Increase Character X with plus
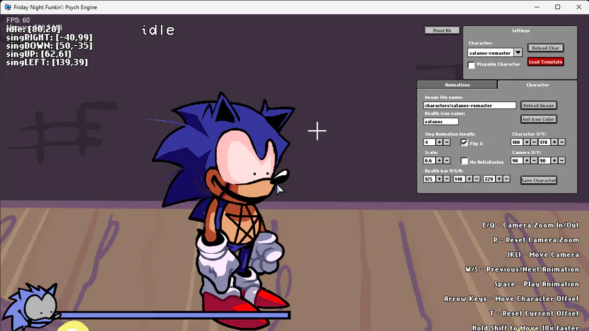This screenshot has width=589, height=331. tap(527, 142)
